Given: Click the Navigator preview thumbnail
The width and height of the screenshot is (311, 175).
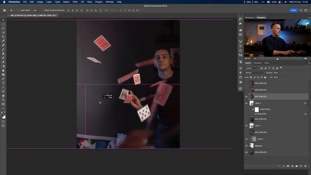Looking at the screenshot, I should click(x=277, y=38).
